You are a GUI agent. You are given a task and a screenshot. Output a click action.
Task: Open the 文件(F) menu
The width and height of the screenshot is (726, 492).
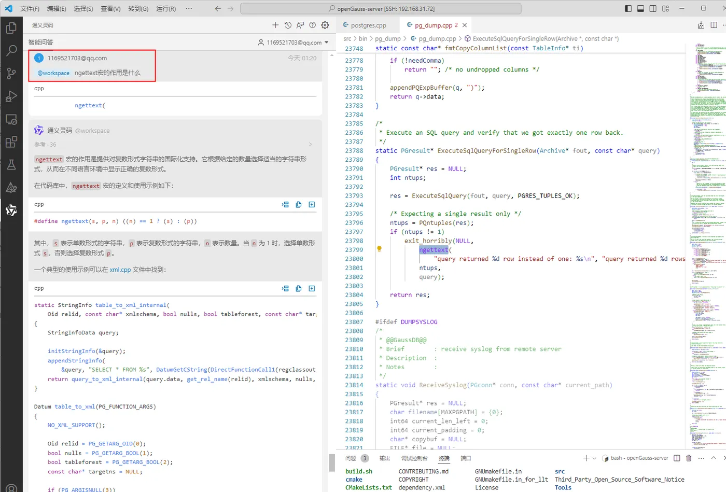pyautogui.click(x=30, y=8)
